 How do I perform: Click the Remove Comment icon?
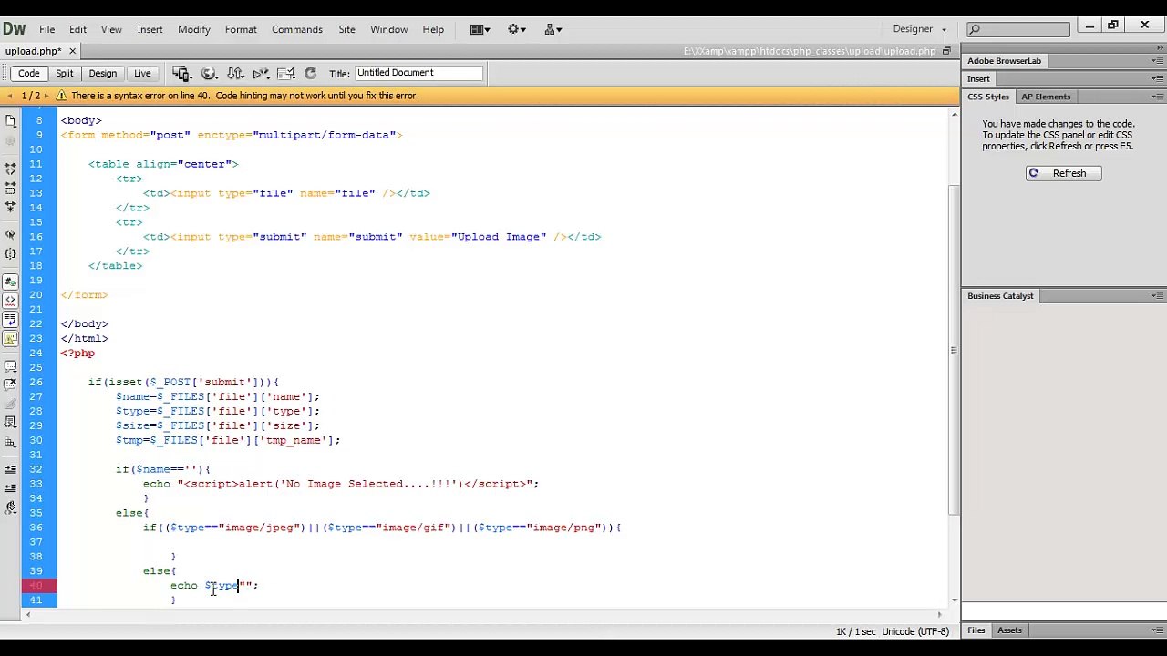point(11,385)
